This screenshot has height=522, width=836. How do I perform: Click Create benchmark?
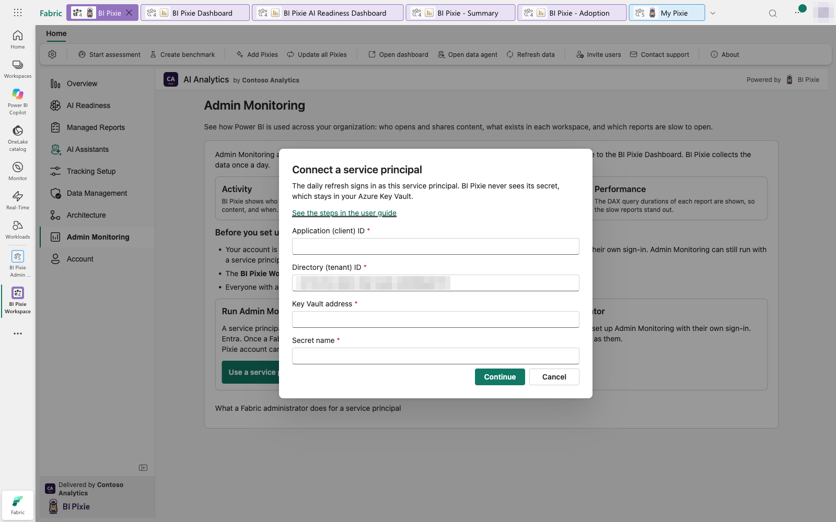click(182, 54)
